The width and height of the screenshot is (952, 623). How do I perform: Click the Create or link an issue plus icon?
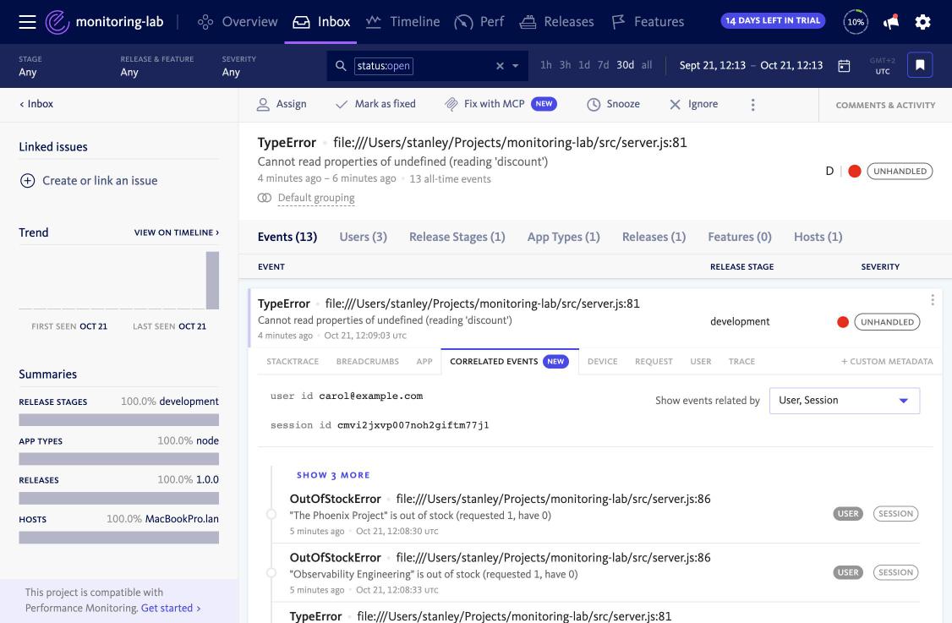[x=27, y=180]
